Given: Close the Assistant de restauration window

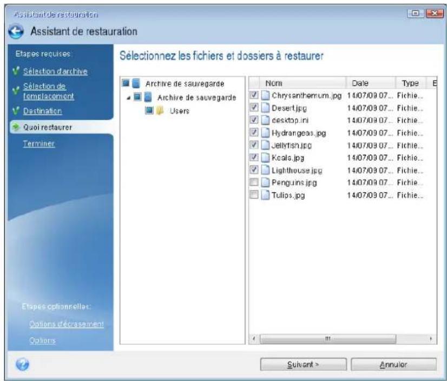Looking at the screenshot, I should (x=434, y=13).
